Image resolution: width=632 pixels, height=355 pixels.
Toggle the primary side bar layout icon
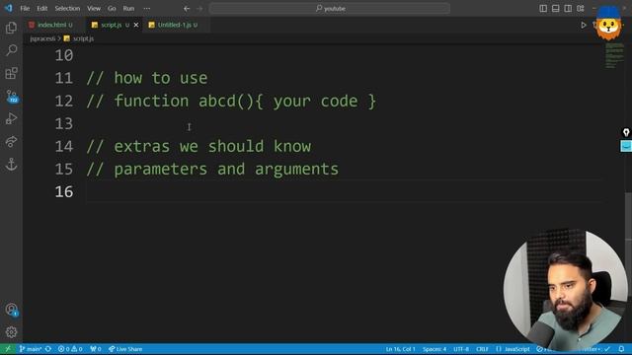pyautogui.click(x=543, y=9)
